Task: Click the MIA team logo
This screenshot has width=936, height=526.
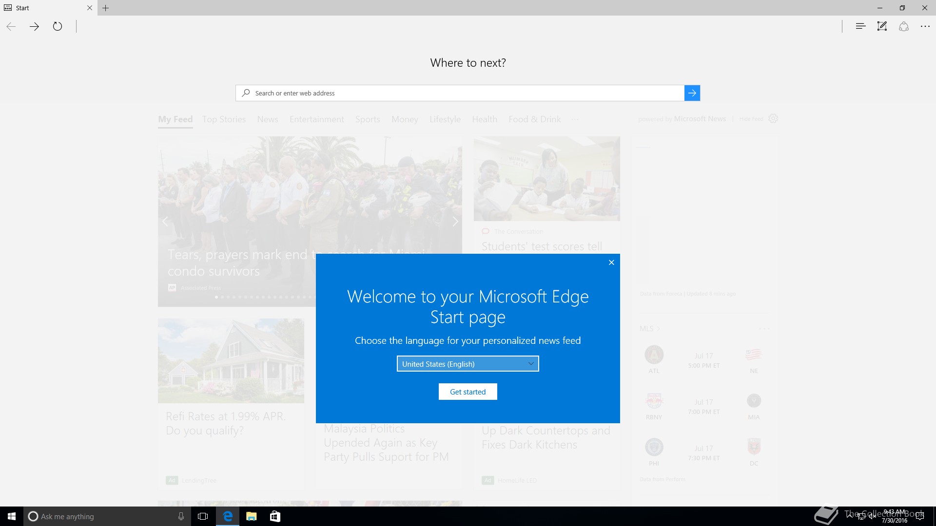Action: point(754,401)
